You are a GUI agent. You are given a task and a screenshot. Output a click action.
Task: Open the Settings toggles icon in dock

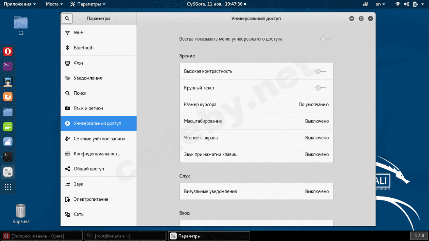tap(8, 172)
